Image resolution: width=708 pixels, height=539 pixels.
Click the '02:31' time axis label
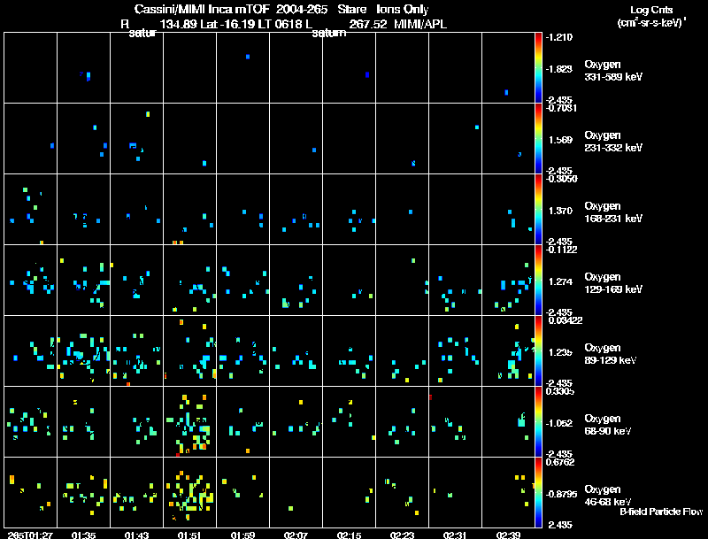(455, 535)
